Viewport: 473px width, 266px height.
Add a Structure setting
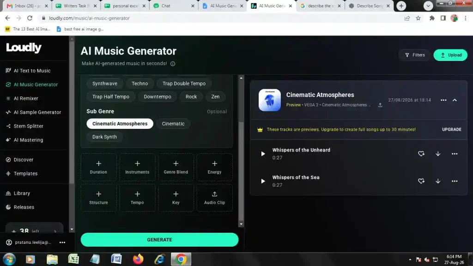pyautogui.click(x=98, y=198)
